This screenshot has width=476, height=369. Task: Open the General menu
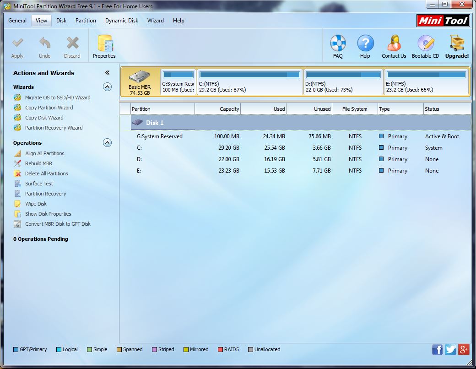click(x=17, y=20)
